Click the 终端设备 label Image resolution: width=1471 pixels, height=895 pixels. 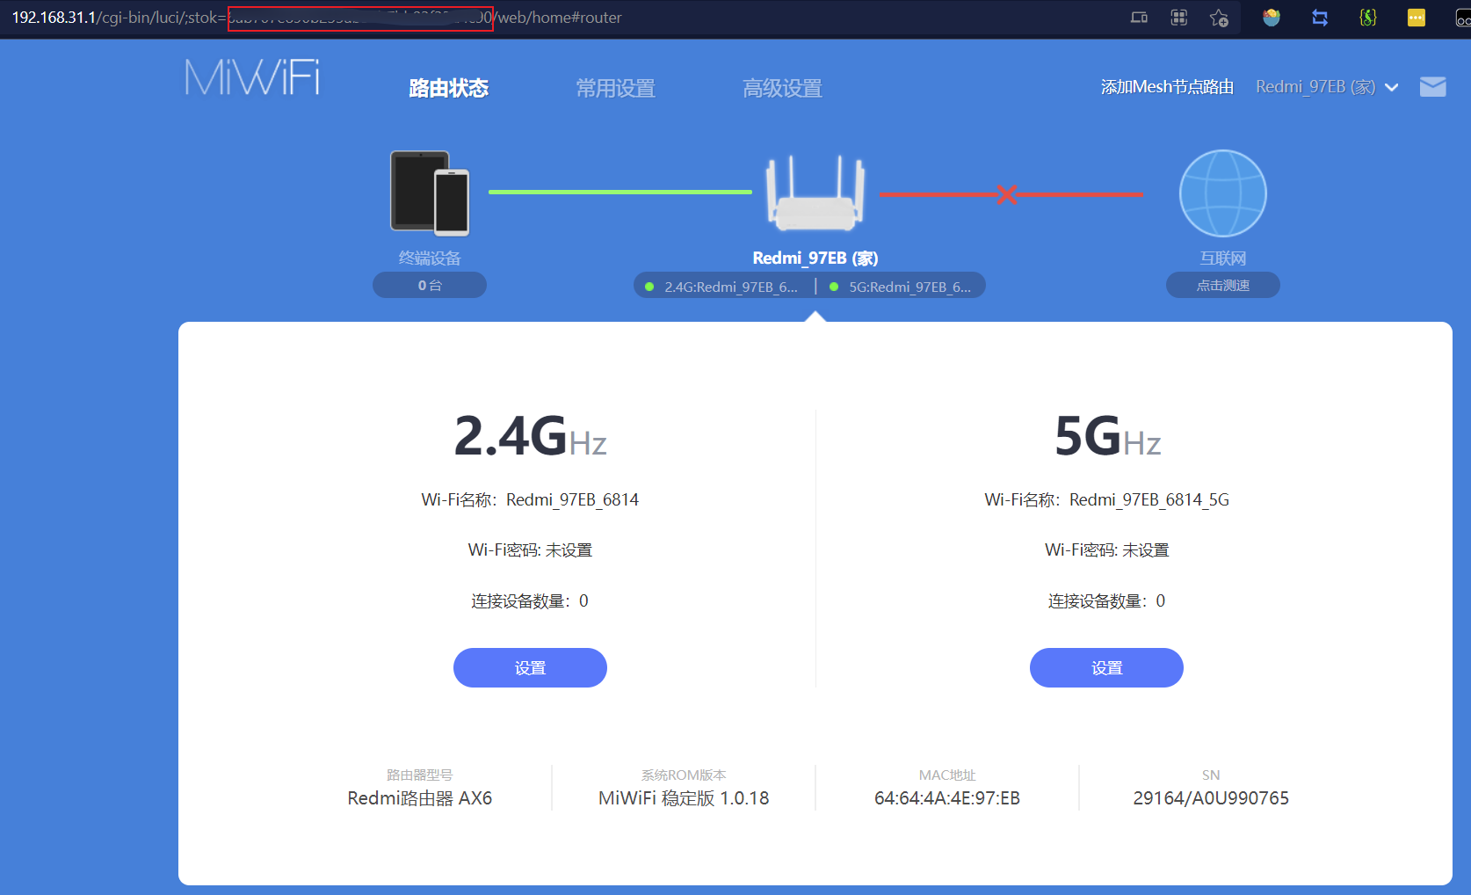point(430,258)
